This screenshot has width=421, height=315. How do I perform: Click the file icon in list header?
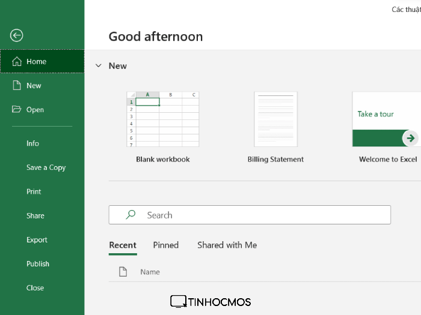123,272
